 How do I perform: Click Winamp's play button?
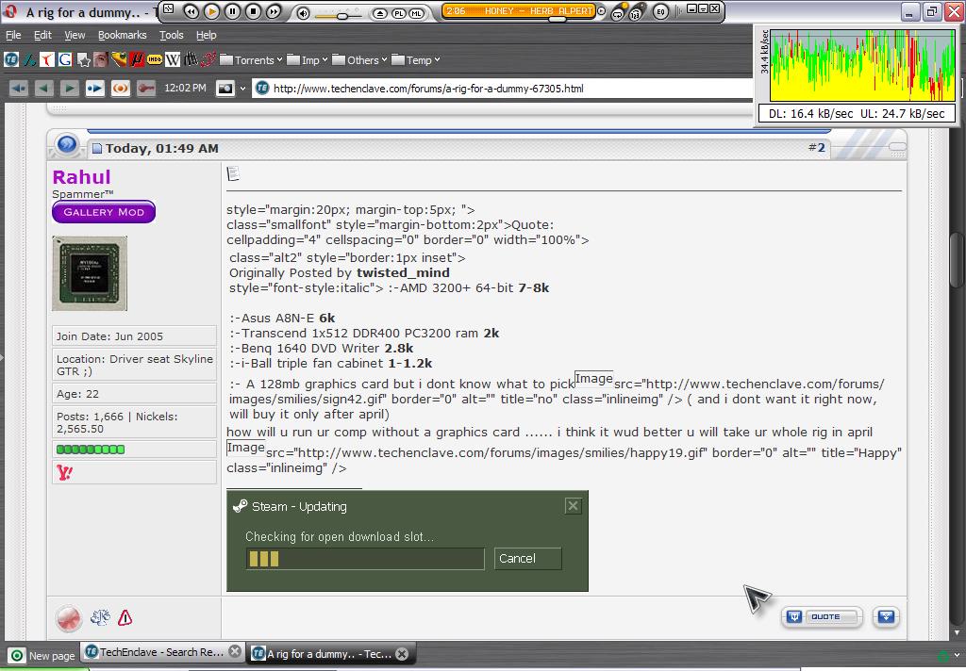[211, 11]
